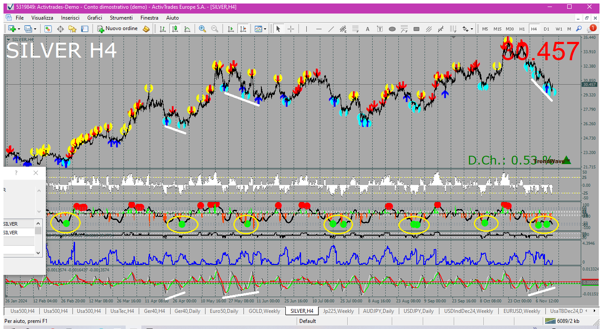Toggle the Data Window crosshair-circle icon
The height and width of the screenshot is (329, 603).
(60, 29)
